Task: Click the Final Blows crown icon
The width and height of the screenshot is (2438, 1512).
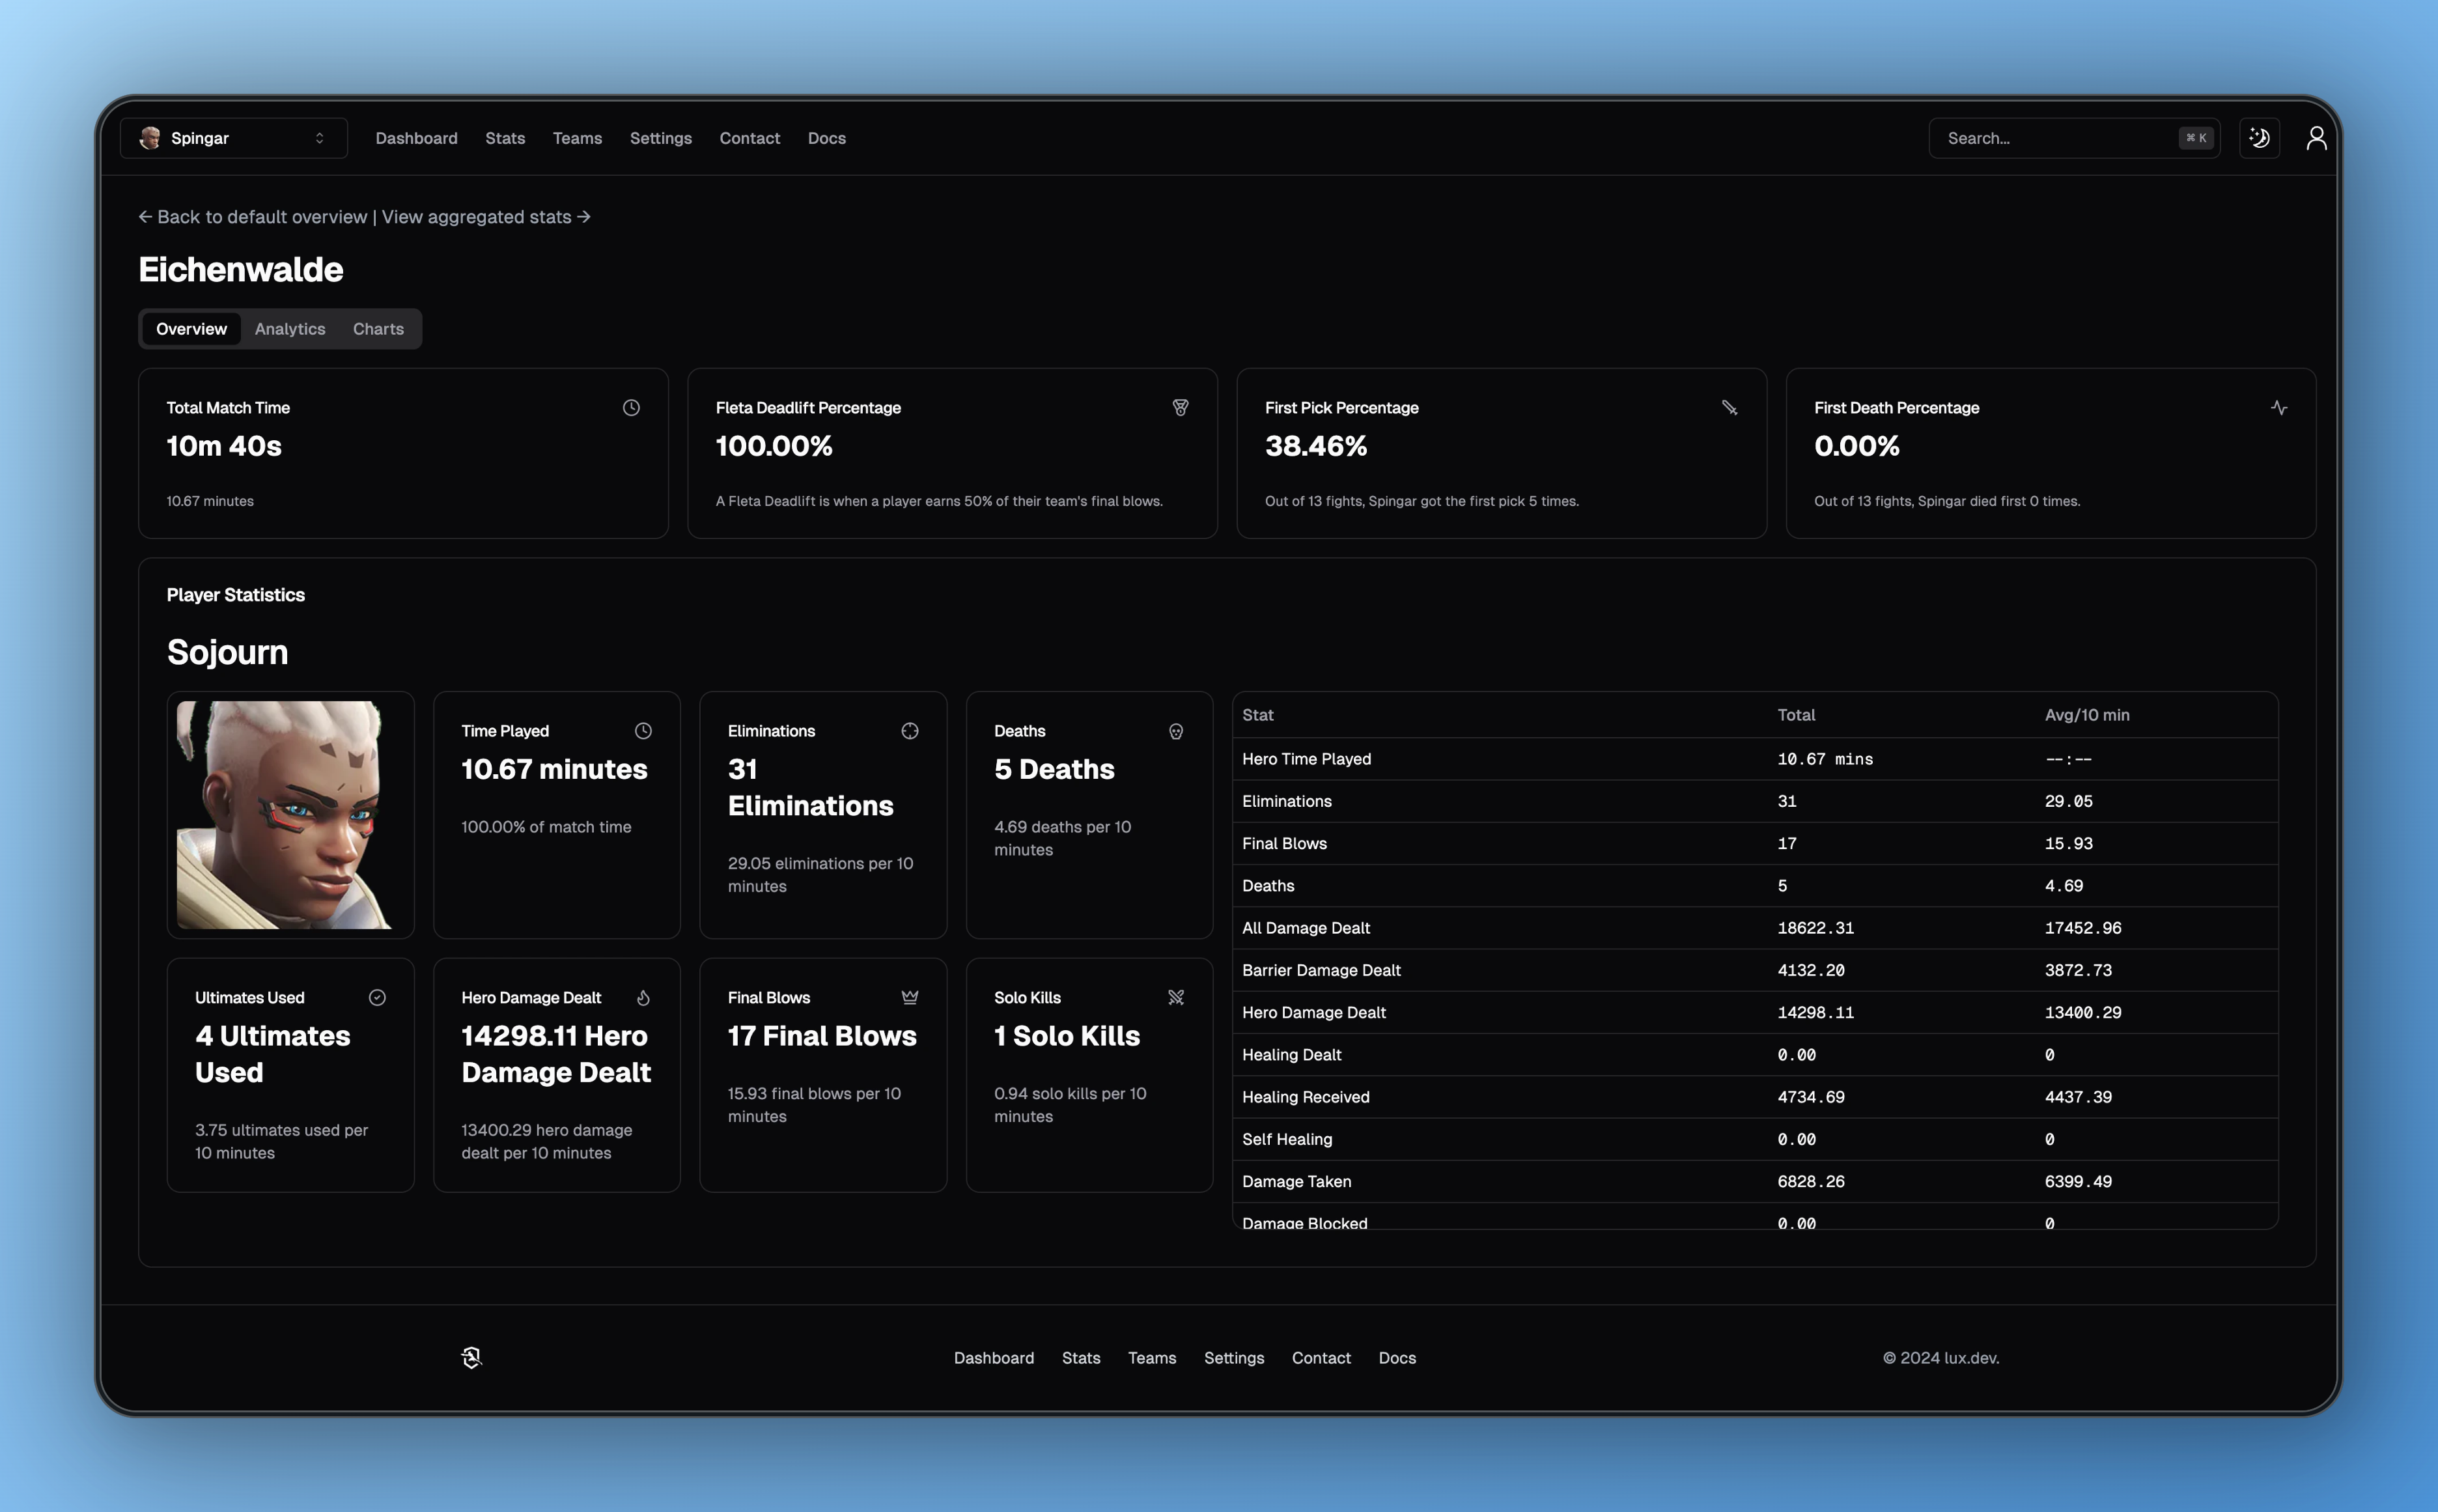Action: [909, 997]
